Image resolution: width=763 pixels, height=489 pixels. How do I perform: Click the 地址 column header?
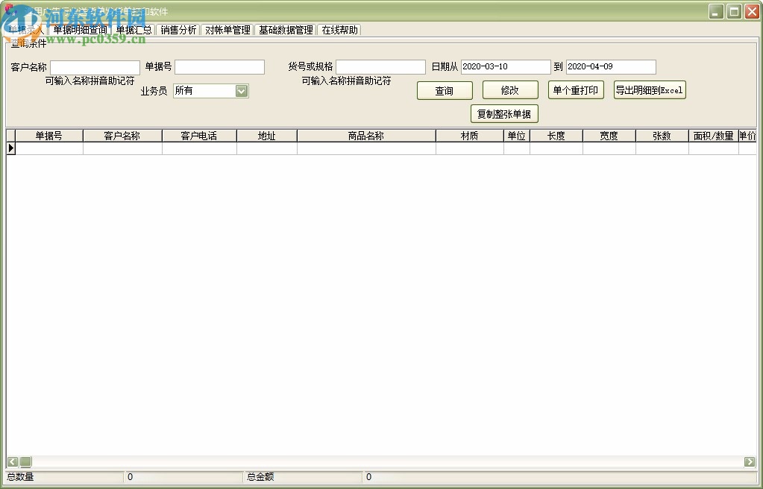[x=267, y=136]
